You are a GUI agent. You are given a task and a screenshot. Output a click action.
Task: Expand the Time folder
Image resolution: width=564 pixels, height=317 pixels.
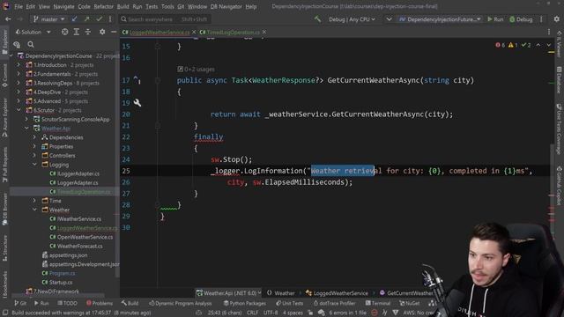tap(34, 201)
